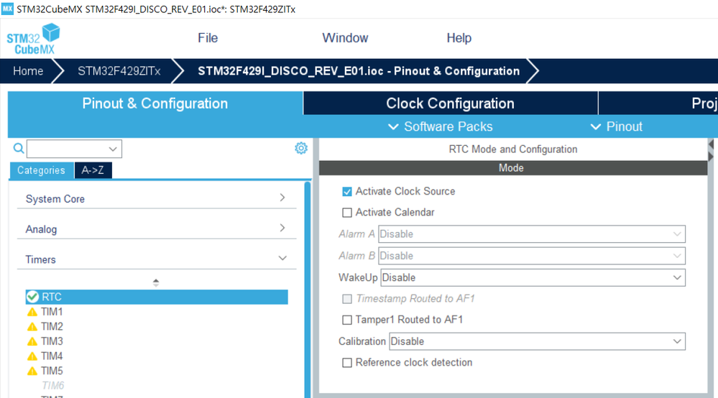Click Timestamp Routed to AF1 checkbox

pyautogui.click(x=347, y=298)
